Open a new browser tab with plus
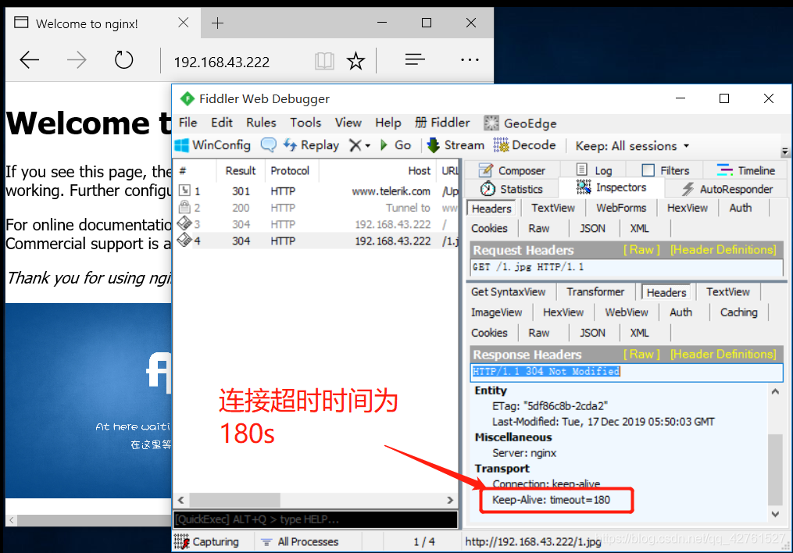Image resolution: width=793 pixels, height=553 pixels. 217,23
